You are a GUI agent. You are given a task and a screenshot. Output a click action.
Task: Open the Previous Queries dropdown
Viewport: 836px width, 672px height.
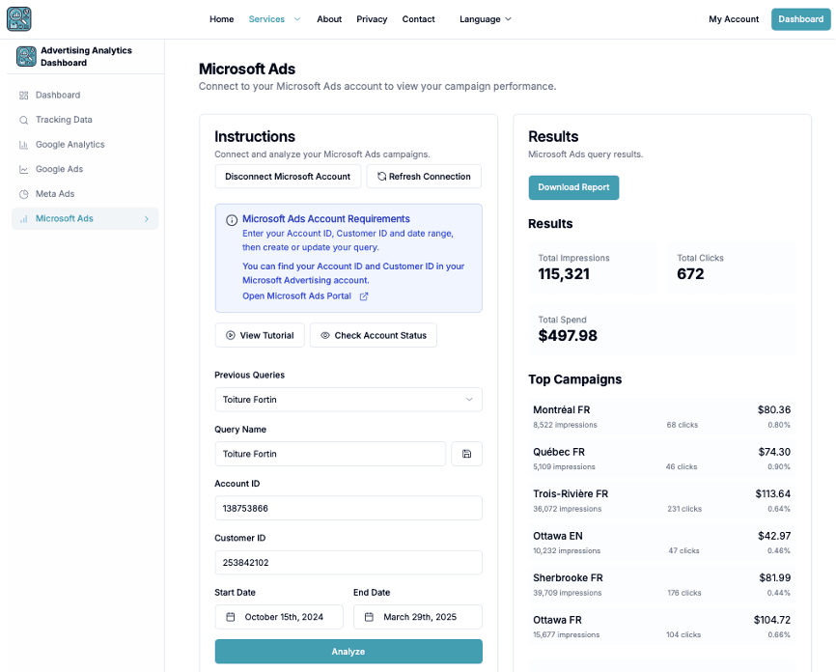(348, 399)
